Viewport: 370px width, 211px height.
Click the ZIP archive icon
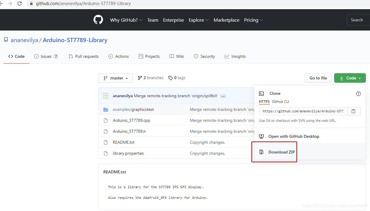pyautogui.click(x=261, y=152)
